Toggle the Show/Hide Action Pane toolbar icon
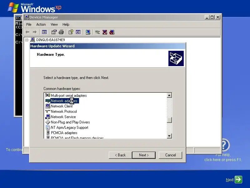250x188 pixels. pyautogui.click(x=78, y=32)
